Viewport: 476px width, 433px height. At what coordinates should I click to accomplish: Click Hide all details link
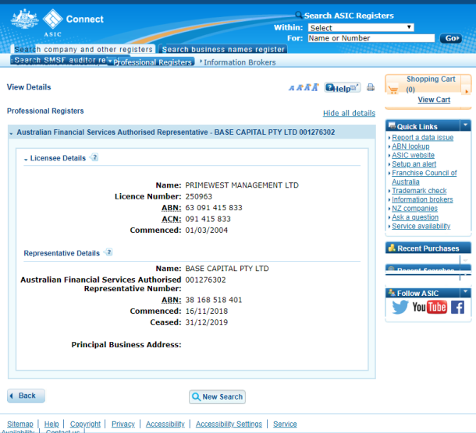[349, 113]
